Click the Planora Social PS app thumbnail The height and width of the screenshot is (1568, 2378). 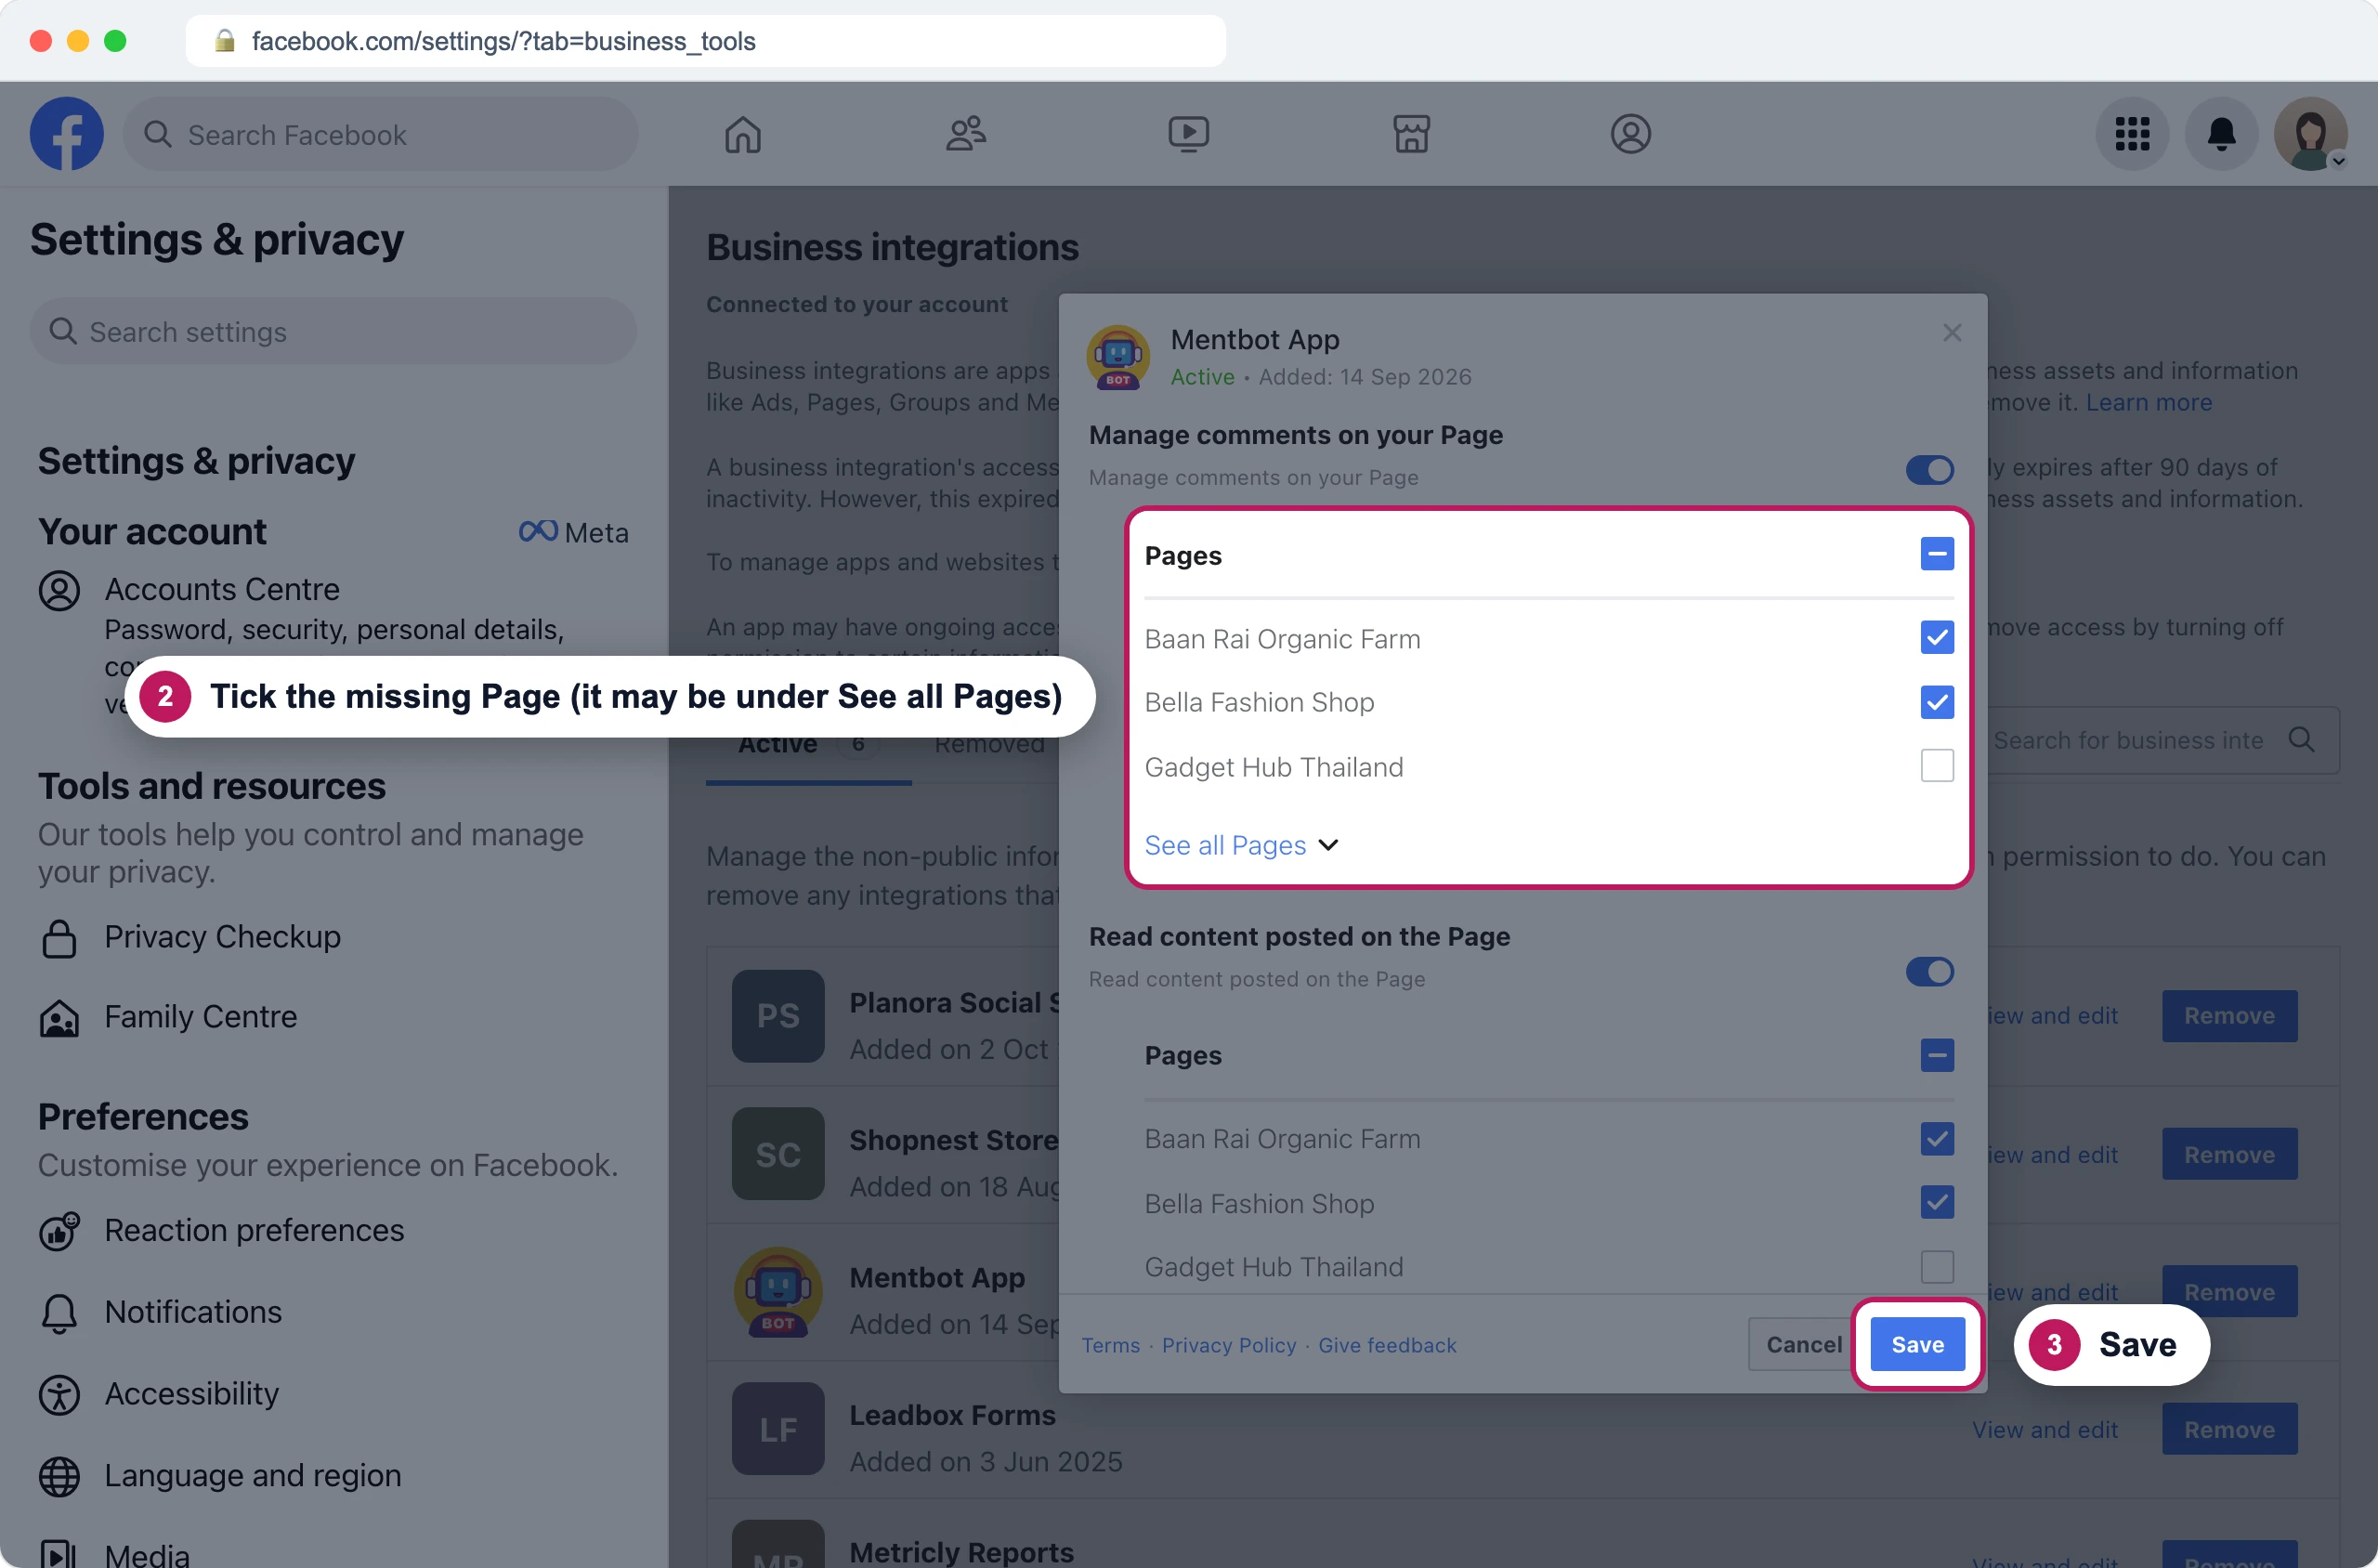pyautogui.click(x=778, y=1016)
